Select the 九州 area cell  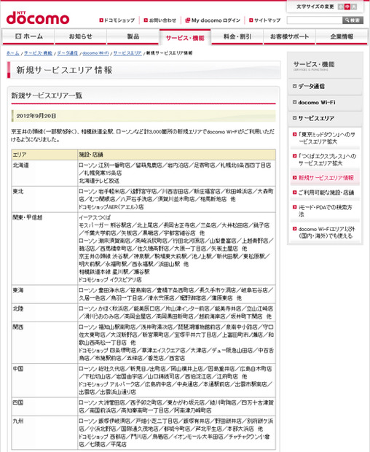(x=44, y=433)
